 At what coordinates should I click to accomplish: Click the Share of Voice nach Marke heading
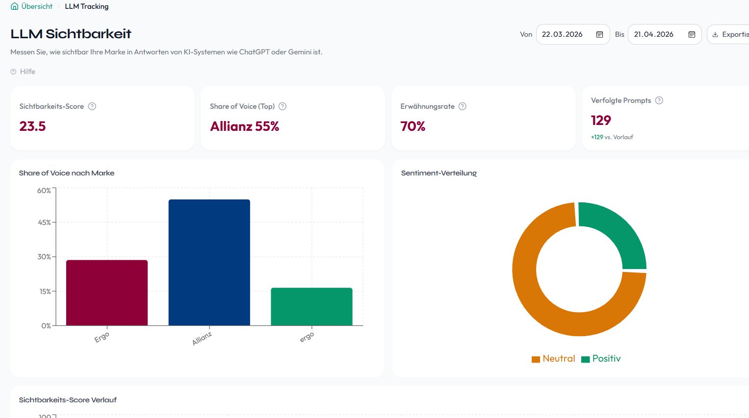[67, 173]
